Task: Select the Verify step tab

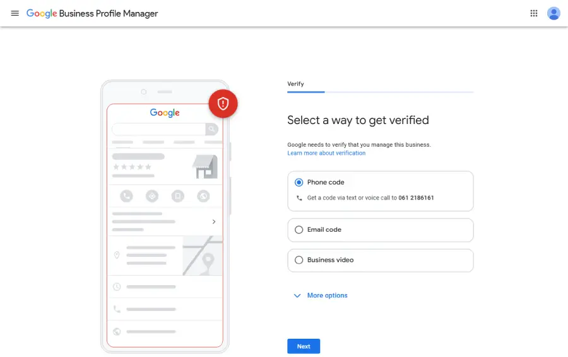Action: [295, 84]
